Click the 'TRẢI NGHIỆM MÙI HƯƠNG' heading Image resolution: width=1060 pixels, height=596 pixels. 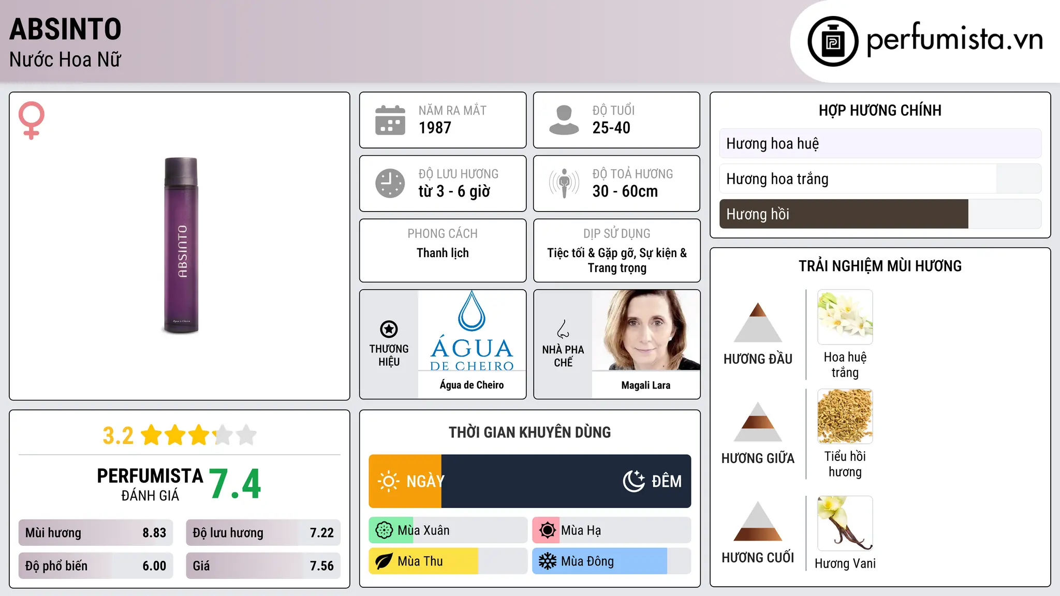coord(880,266)
